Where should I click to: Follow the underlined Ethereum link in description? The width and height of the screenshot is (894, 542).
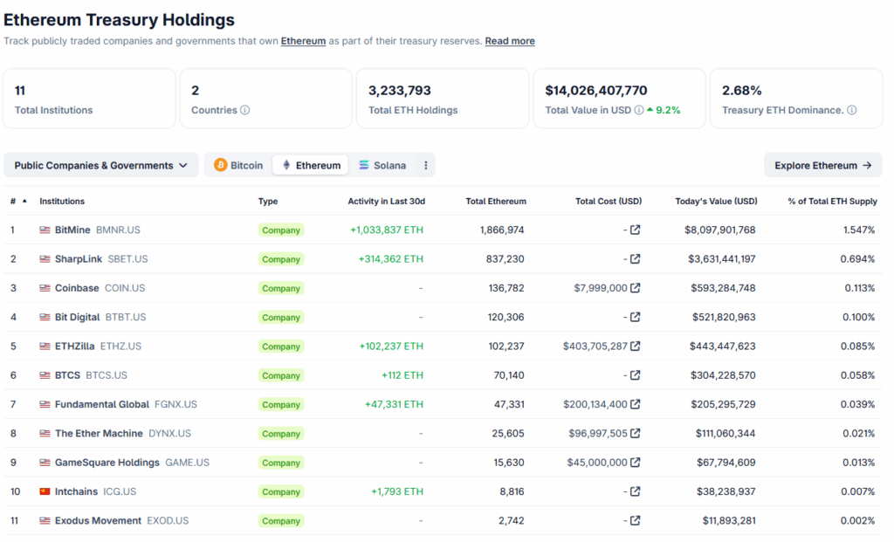tap(303, 41)
